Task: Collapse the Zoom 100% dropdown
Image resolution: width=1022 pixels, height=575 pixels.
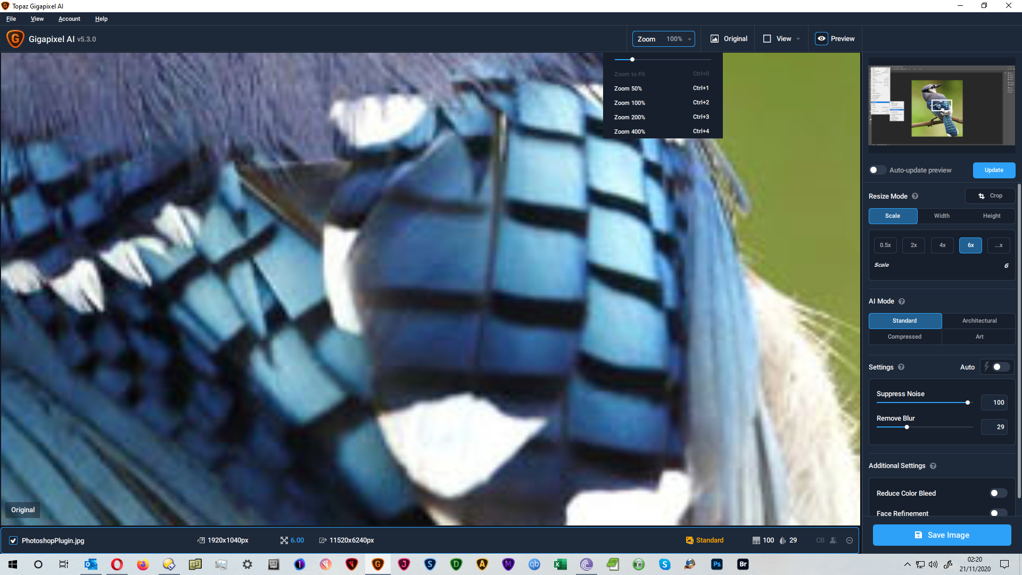Action: point(663,39)
